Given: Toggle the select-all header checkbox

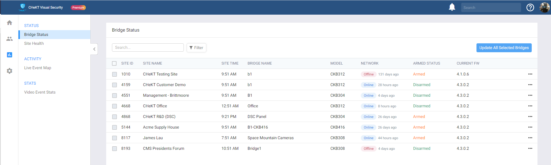Looking at the screenshot, I should 114,63.
